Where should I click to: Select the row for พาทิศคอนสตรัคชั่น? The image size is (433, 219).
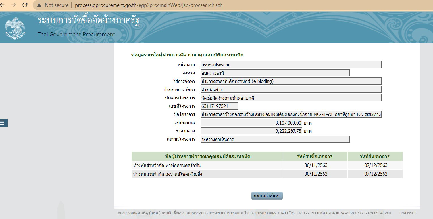click(207, 165)
